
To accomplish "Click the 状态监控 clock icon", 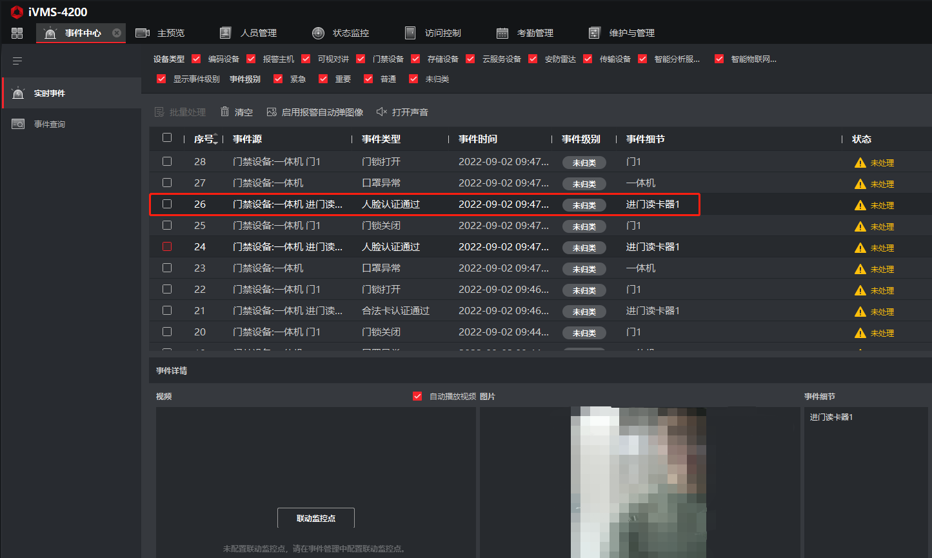I will 318,33.
